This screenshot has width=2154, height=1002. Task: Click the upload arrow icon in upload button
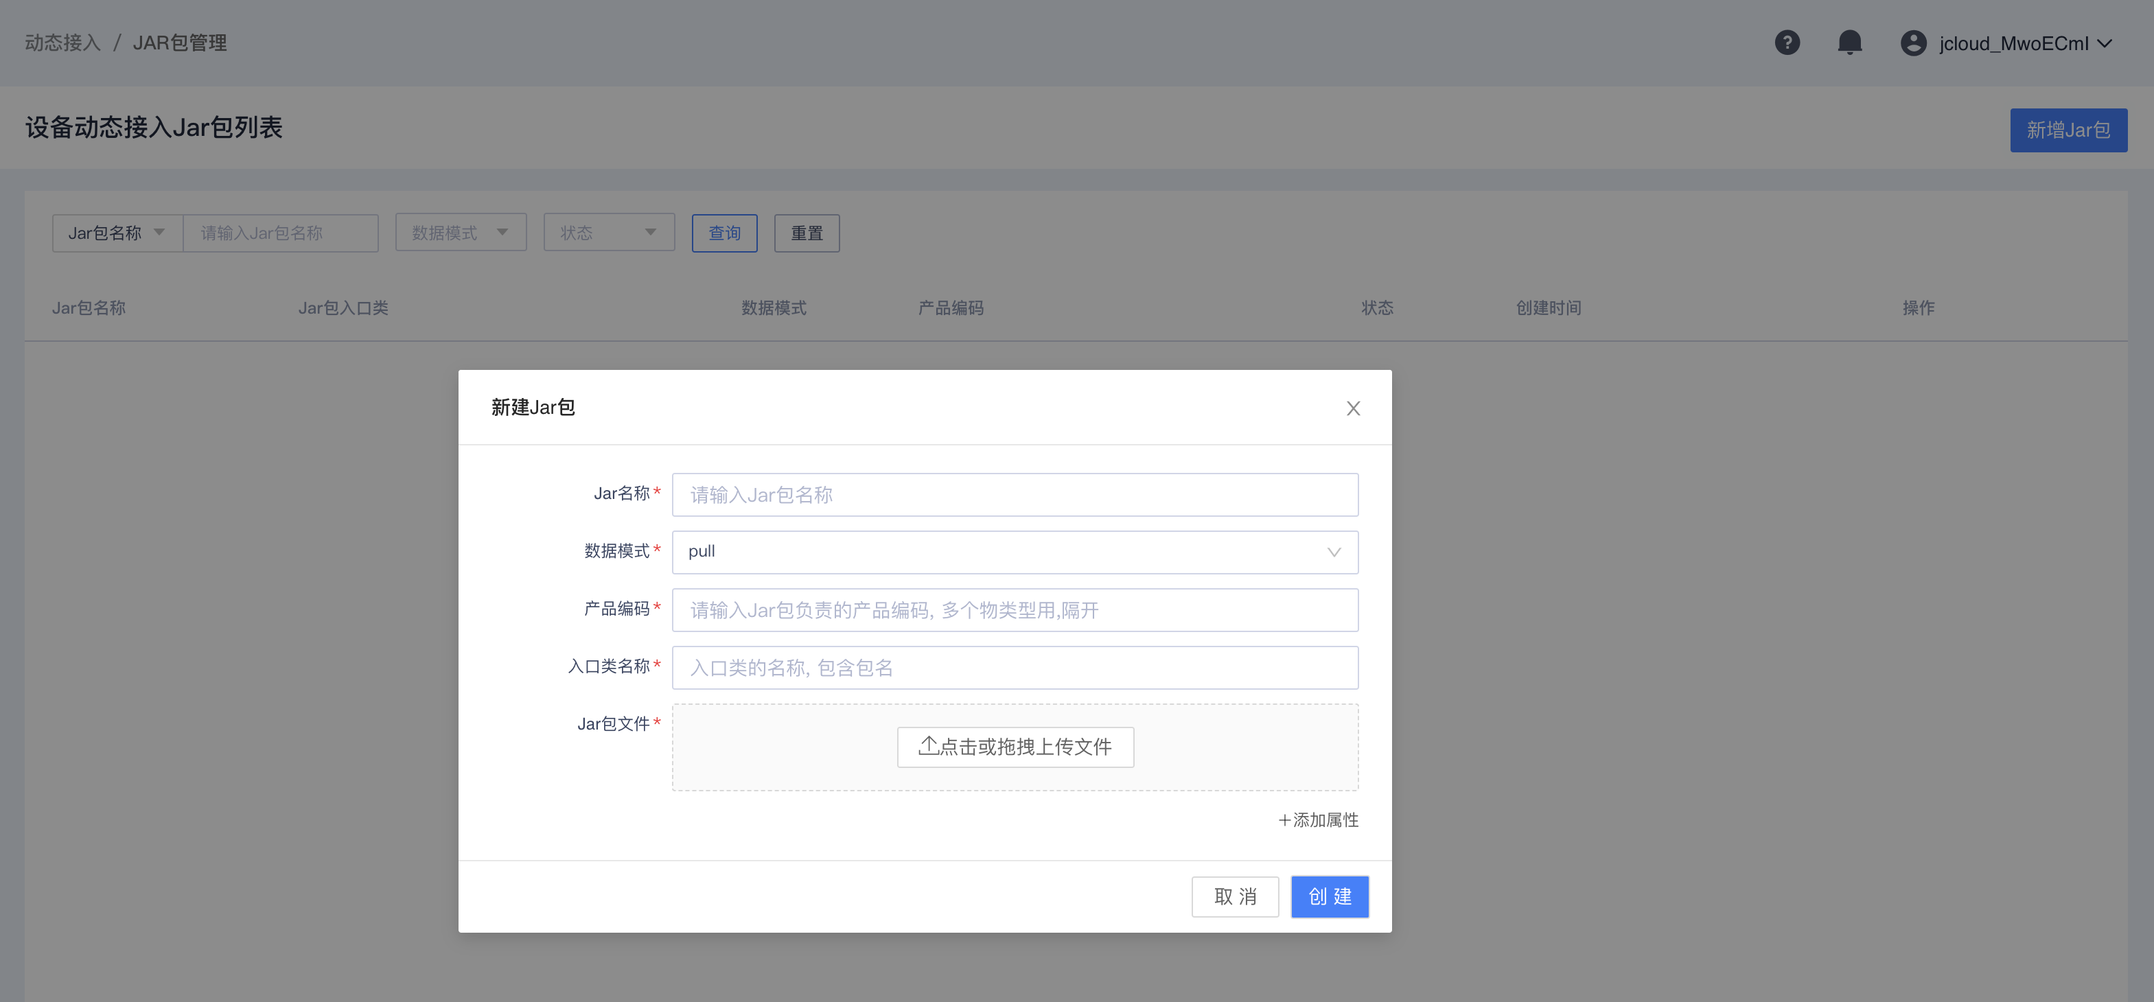tap(927, 746)
